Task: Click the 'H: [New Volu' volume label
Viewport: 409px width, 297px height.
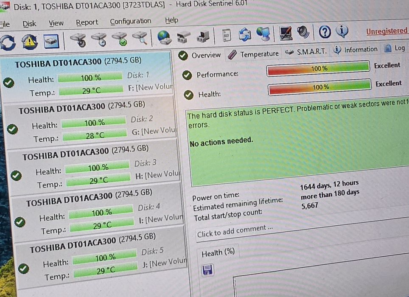Action: point(157,175)
